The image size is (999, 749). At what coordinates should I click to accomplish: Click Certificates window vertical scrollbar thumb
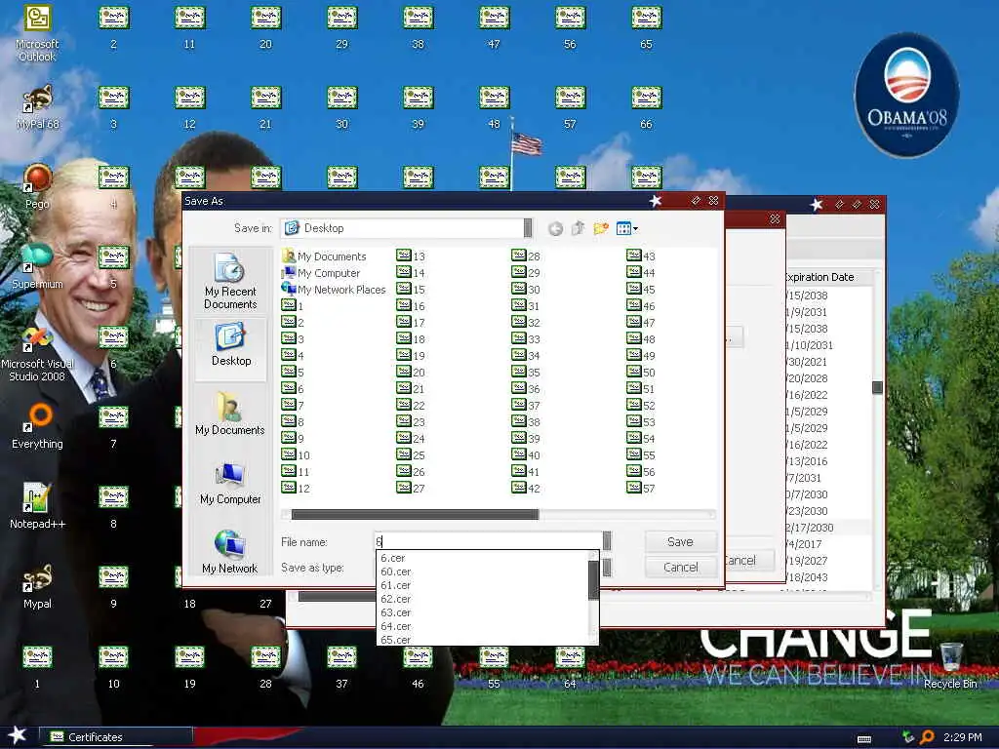tap(877, 387)
